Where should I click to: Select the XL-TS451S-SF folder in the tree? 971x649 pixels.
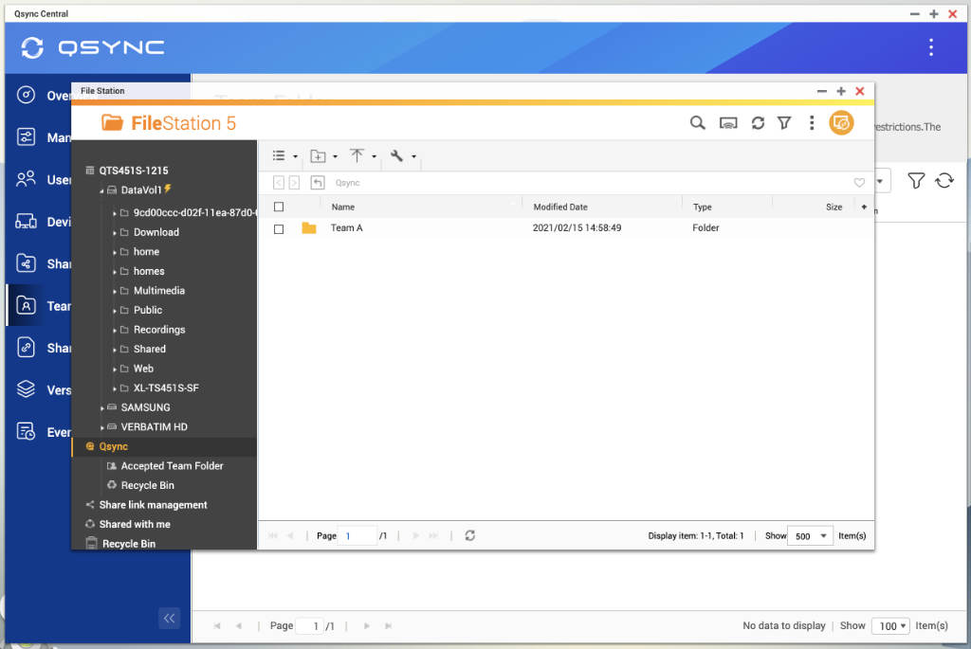(166, 388)
